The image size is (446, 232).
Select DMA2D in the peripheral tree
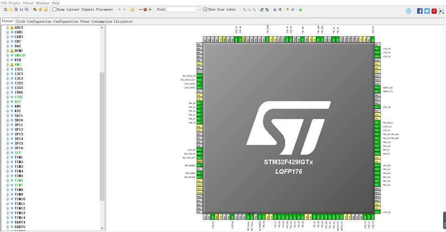click(20, 55)
